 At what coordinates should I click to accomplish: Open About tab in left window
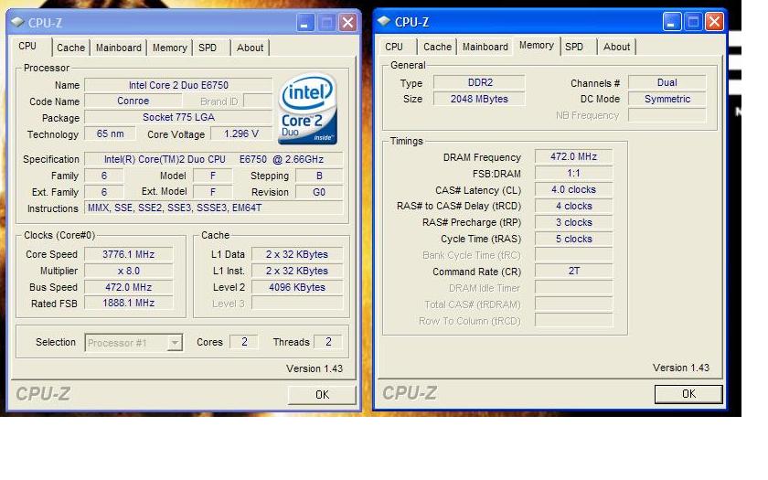[250, 48]
